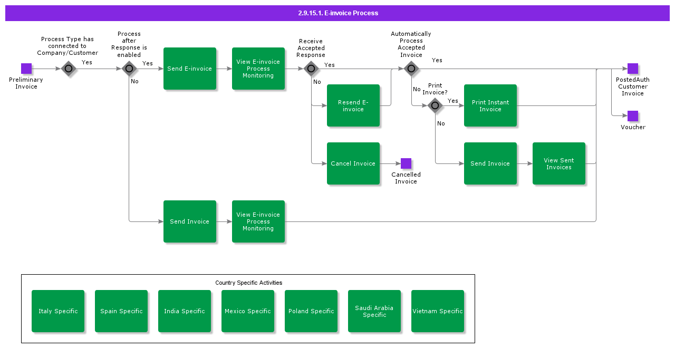
Task: Open the View Sent Invoices activity
Action: pos(559,163)
